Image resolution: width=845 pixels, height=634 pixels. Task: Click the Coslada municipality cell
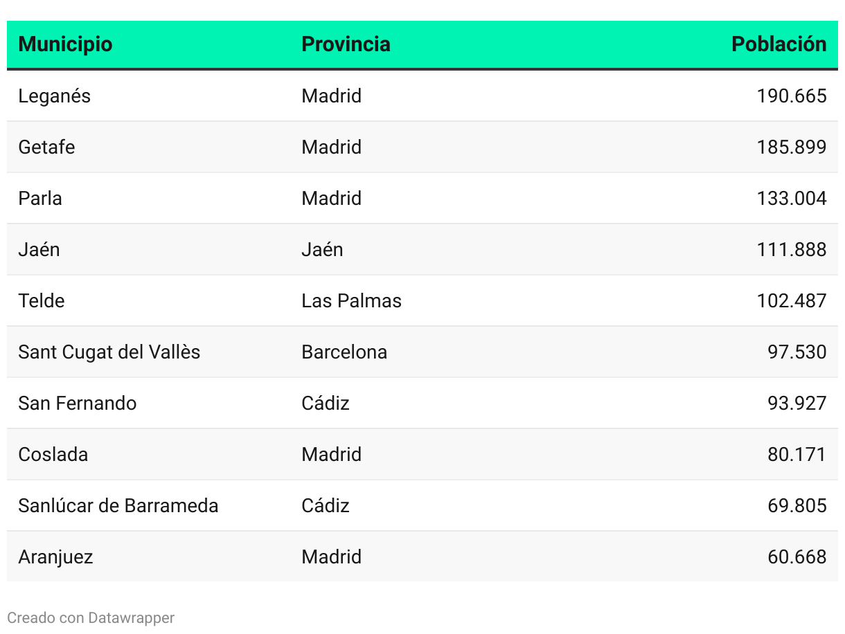(53, 454)
